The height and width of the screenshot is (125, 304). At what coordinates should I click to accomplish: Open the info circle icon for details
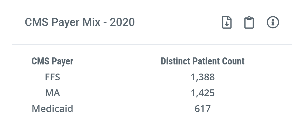(x=273, y=22)
